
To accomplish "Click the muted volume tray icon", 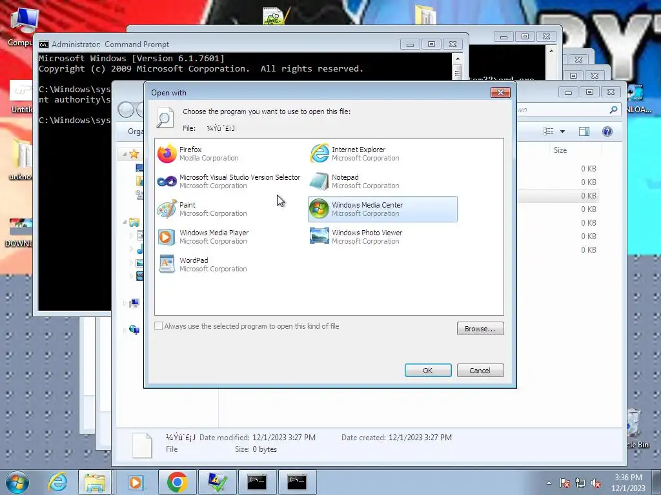I will click(596, 483).
